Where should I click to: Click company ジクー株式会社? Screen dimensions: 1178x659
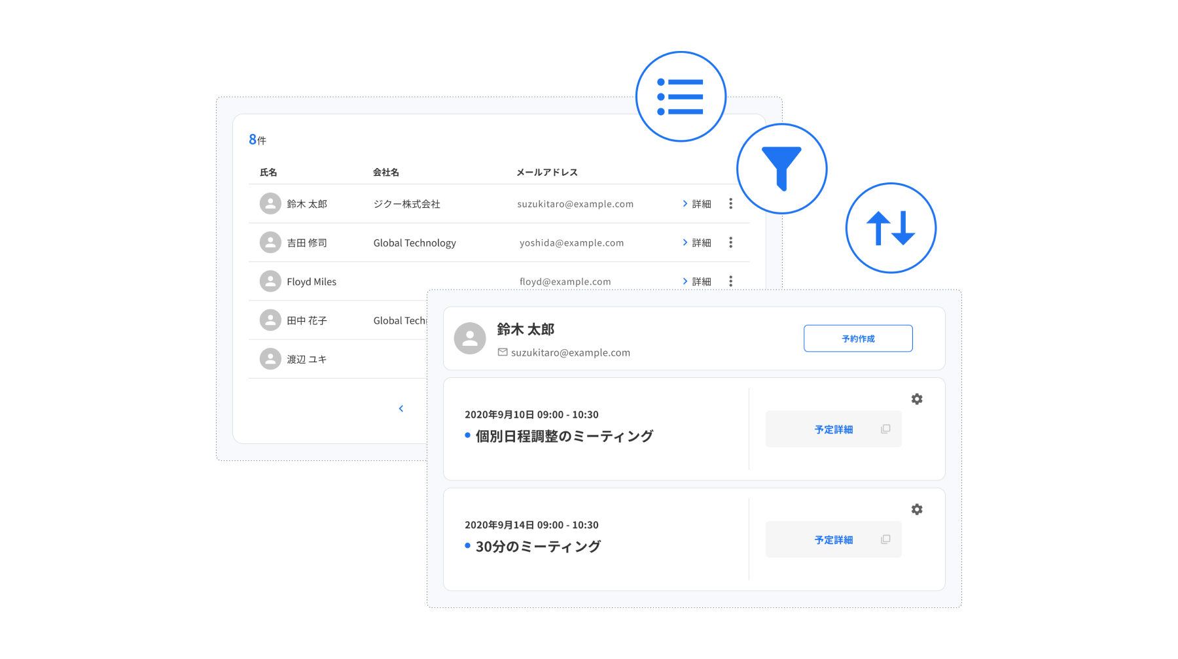tap(406, 204)
